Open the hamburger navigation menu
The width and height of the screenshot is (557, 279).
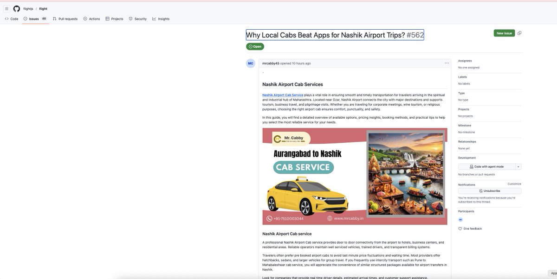(x=6, y=9)
